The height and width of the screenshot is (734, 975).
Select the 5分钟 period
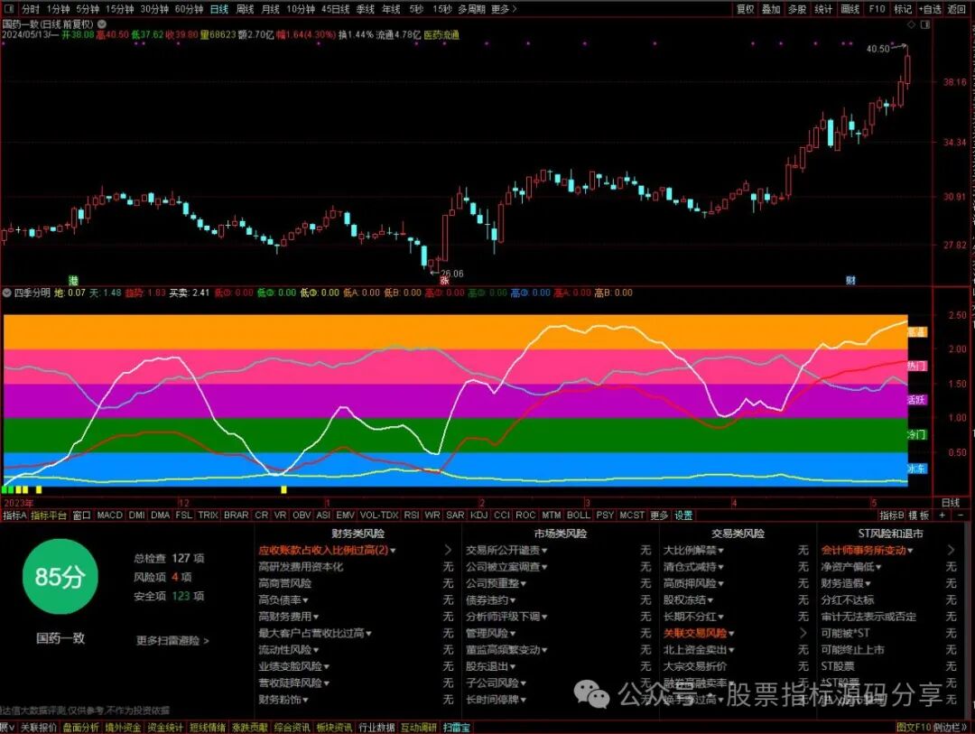coord(88,9)
